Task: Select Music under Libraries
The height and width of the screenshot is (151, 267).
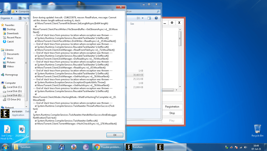Action: pyautogui.click(x=10, y=58)
